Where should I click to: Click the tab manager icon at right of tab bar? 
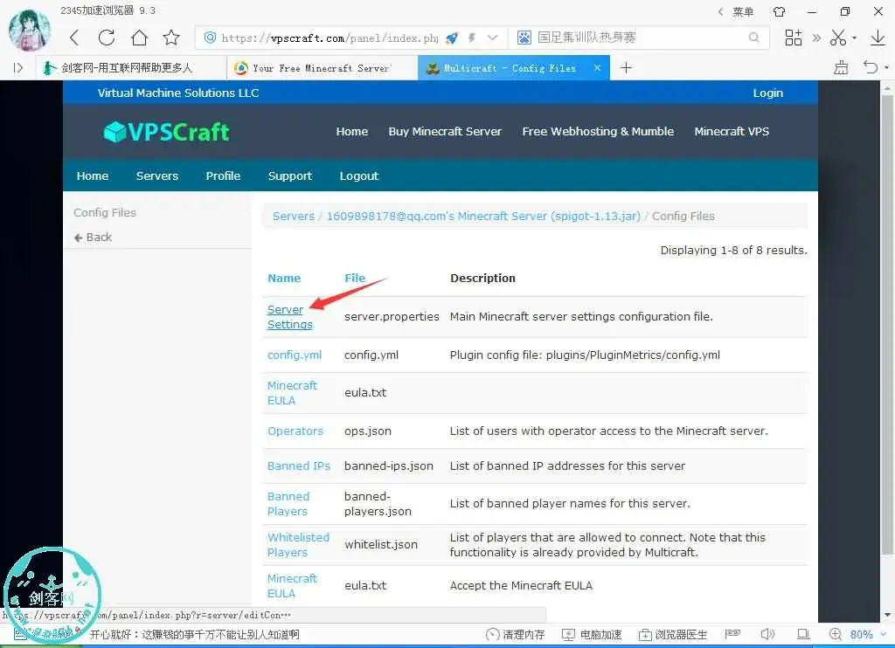tap(840, 68)
